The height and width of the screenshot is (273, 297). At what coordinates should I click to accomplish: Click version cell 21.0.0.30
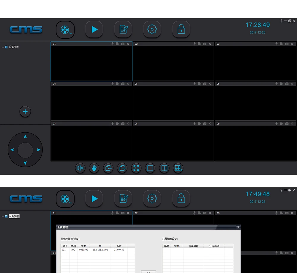(119, 250)
